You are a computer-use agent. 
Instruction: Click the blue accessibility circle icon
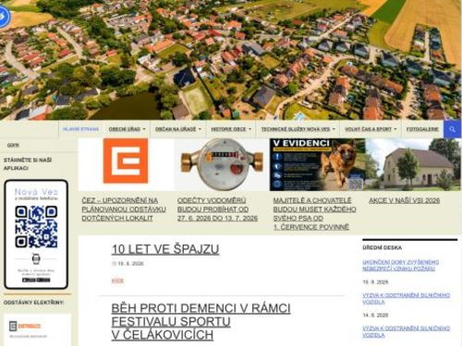click(x=4, y=17)
